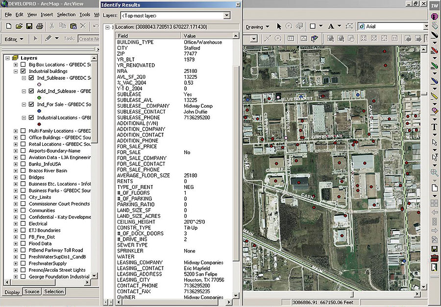Screen dimensions: 441x307
Task: Select the Drawing toolbar's black arrow pointer
Action: [x=279, y=26]
